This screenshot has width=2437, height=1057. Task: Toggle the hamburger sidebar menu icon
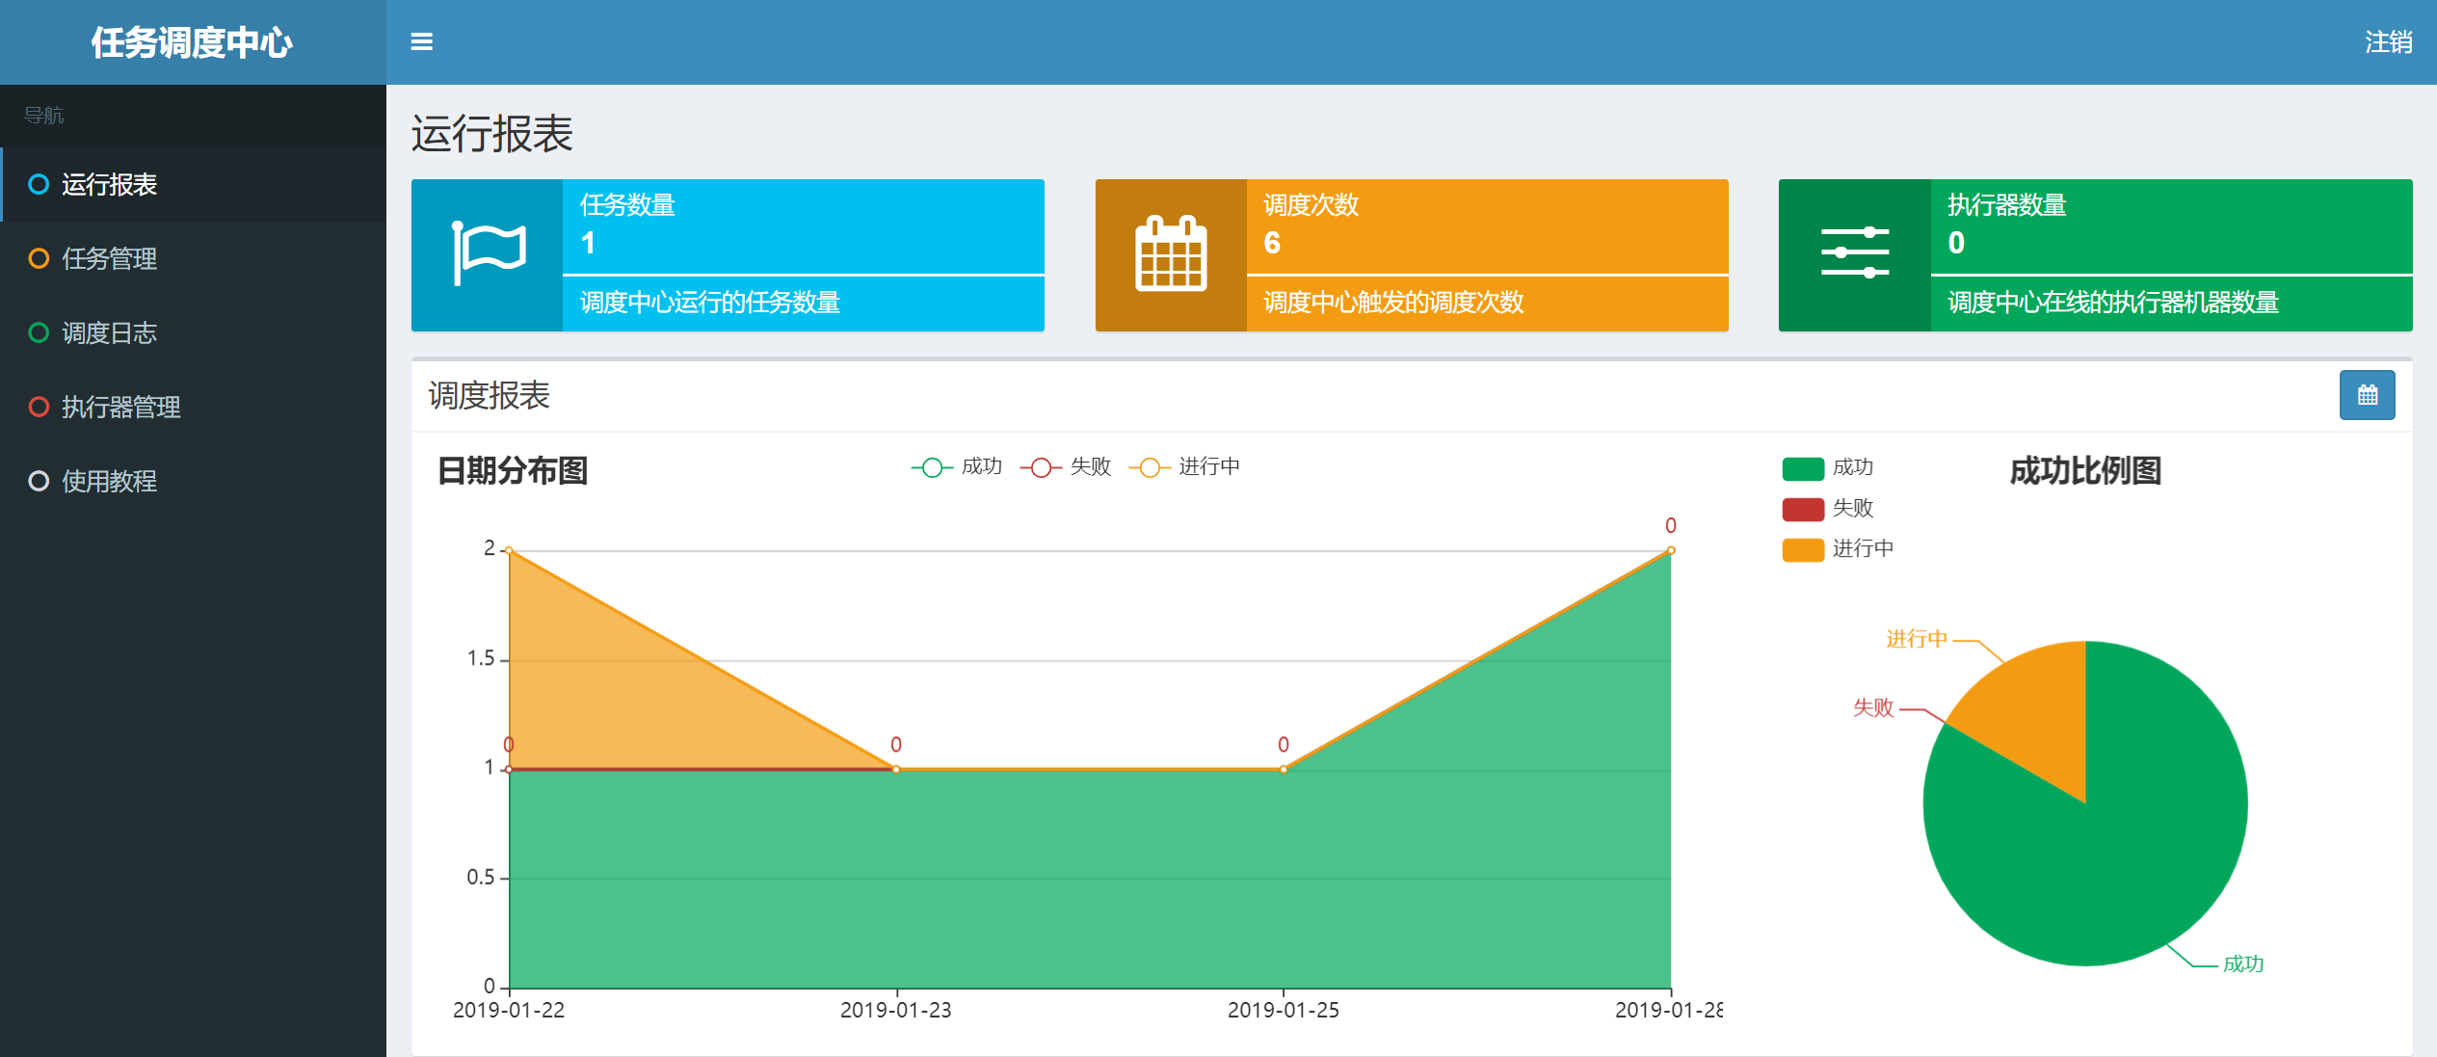coord(421,41)
